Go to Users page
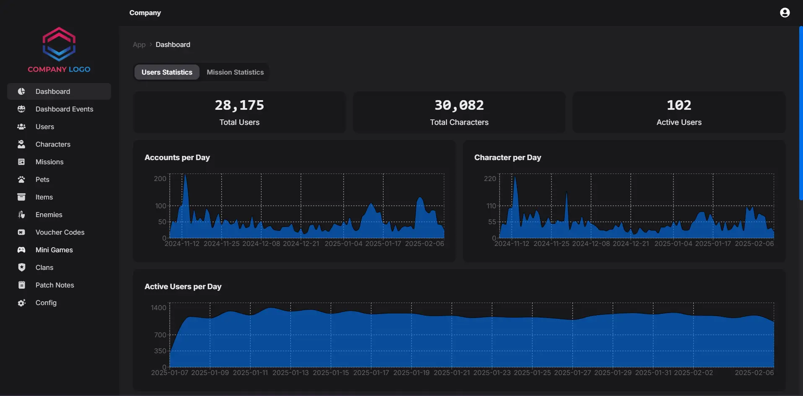This screenshot has width=803, height=396. [x=59, y=127]
